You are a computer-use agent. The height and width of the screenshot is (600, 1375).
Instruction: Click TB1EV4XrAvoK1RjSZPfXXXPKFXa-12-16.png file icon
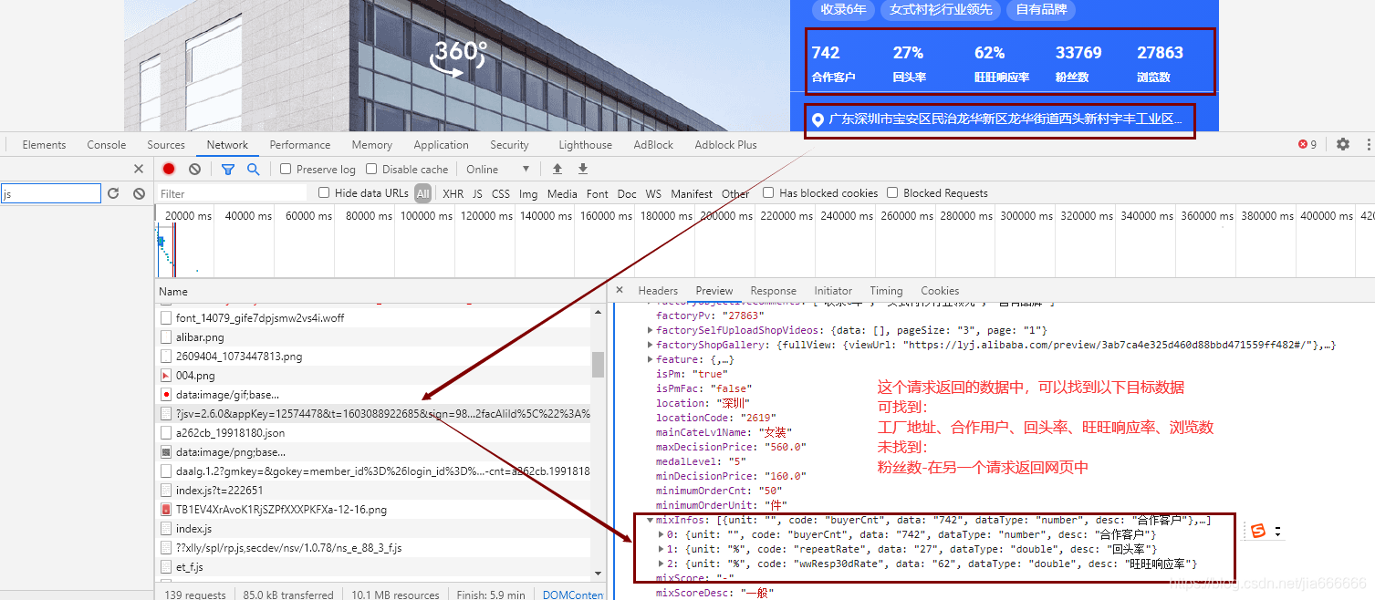point(166,510)
